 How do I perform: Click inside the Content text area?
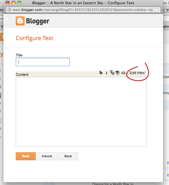point(81,112)
